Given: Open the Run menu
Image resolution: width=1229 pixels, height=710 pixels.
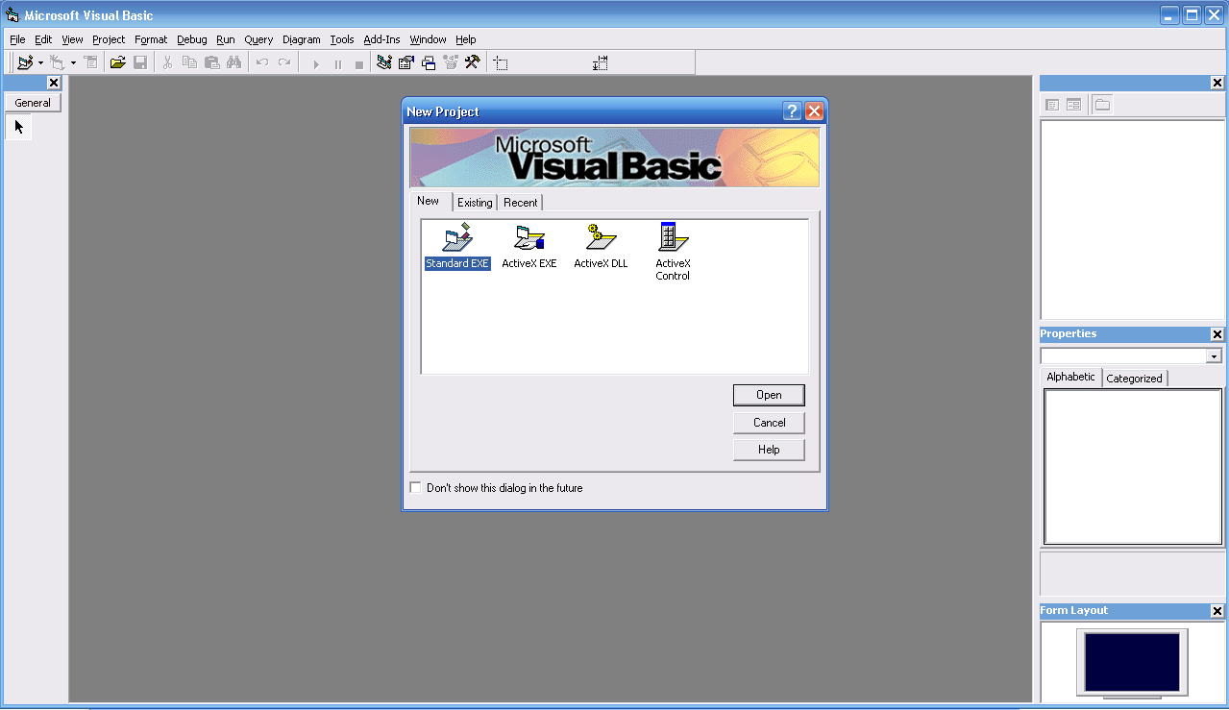Looking at the screenshot, I should point(226,39).
